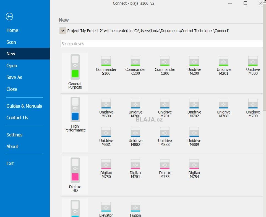This screenshot has height=217, width=266.
Task: Expand the project location details chevron
Action: pos(62,31)
